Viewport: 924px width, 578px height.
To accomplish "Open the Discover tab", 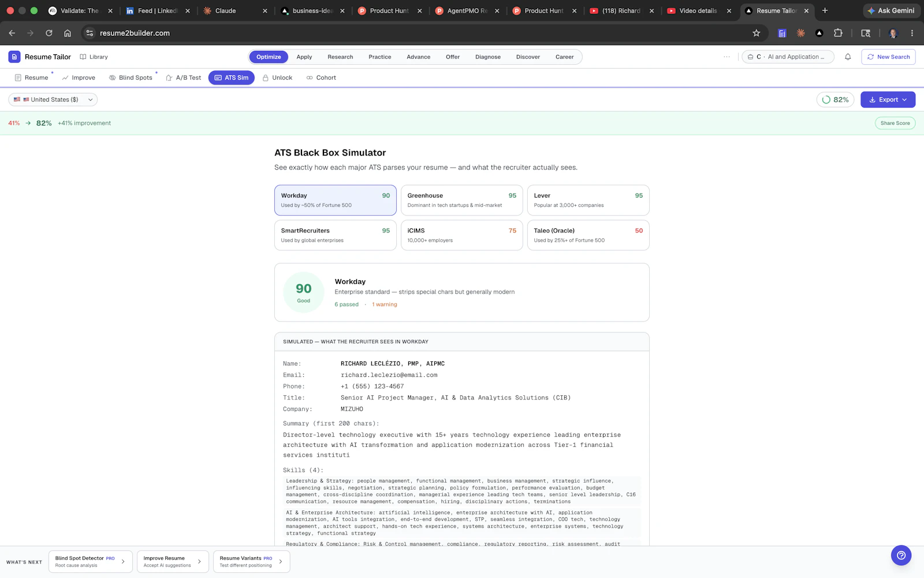I will point(528,57).
